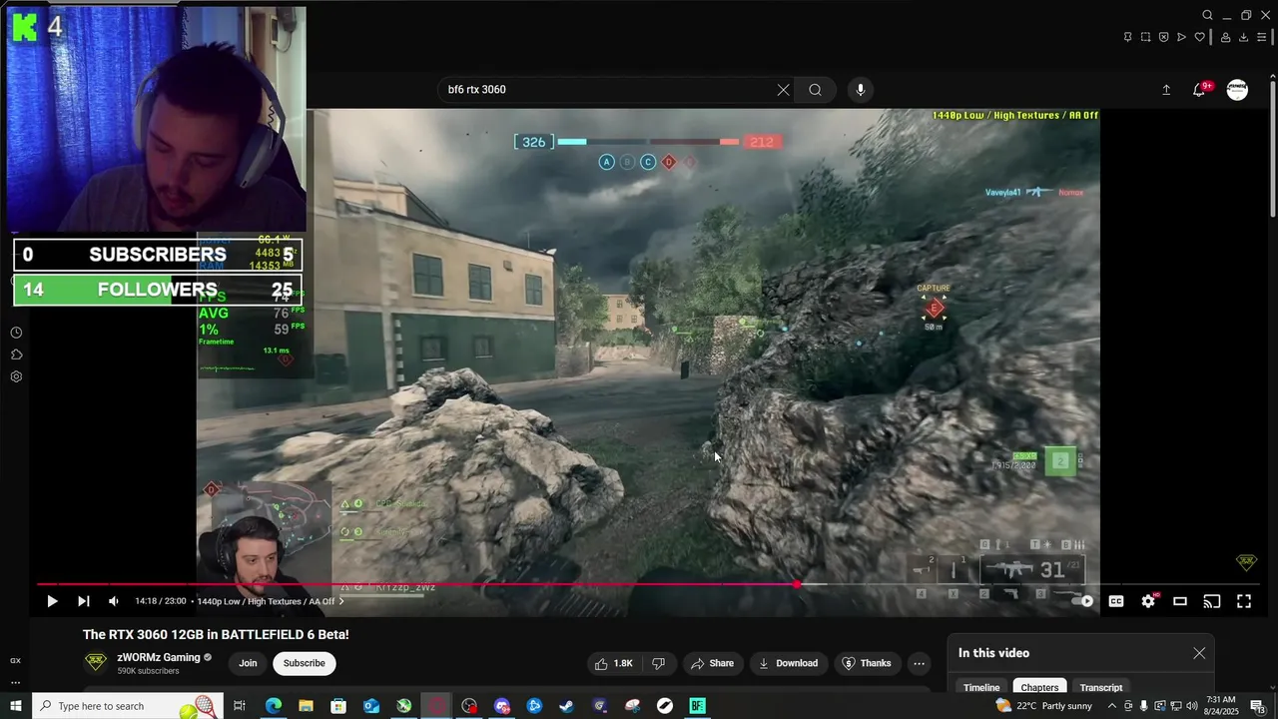Show hidden system tray icons
Viewport: 1278px width, 719px height.
[1112, 706]
